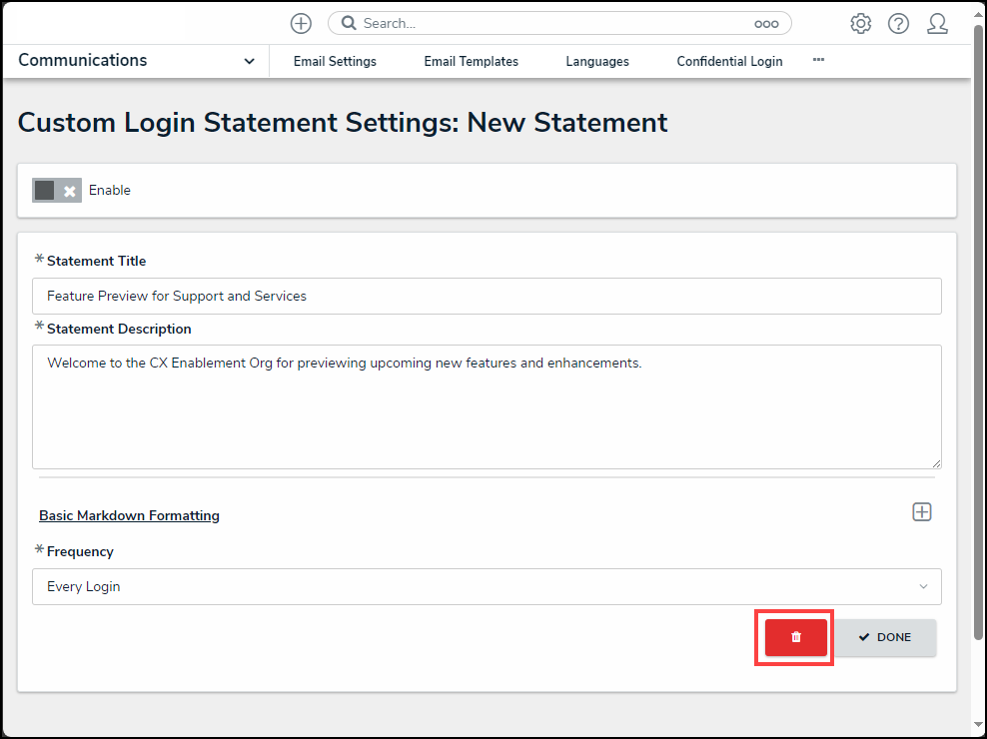Click into the Statement Description text area
Image resolution: width=987 pixels, height=739 pixels.
pyautogui.click(x=487, y=406)
